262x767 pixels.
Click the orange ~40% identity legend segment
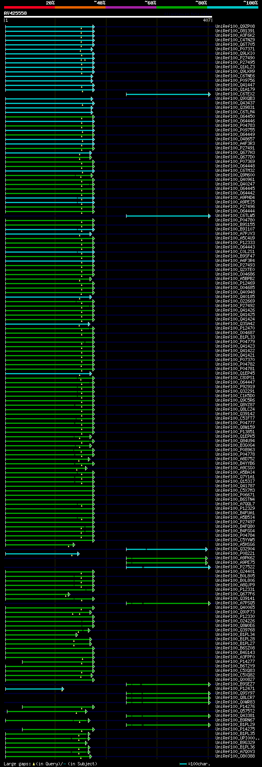80,7
